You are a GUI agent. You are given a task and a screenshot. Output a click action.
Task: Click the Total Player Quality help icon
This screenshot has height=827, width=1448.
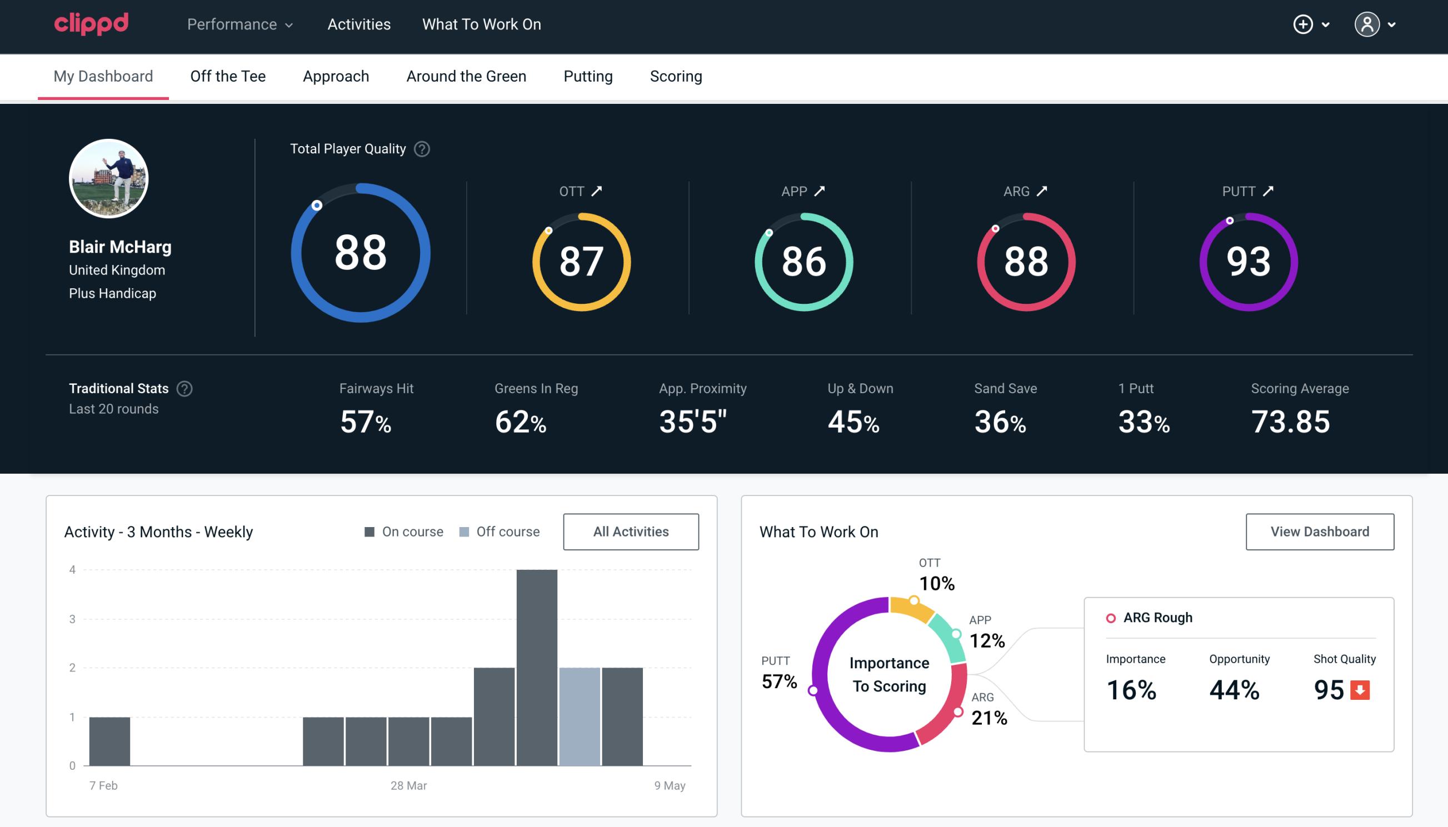point(420,149)
